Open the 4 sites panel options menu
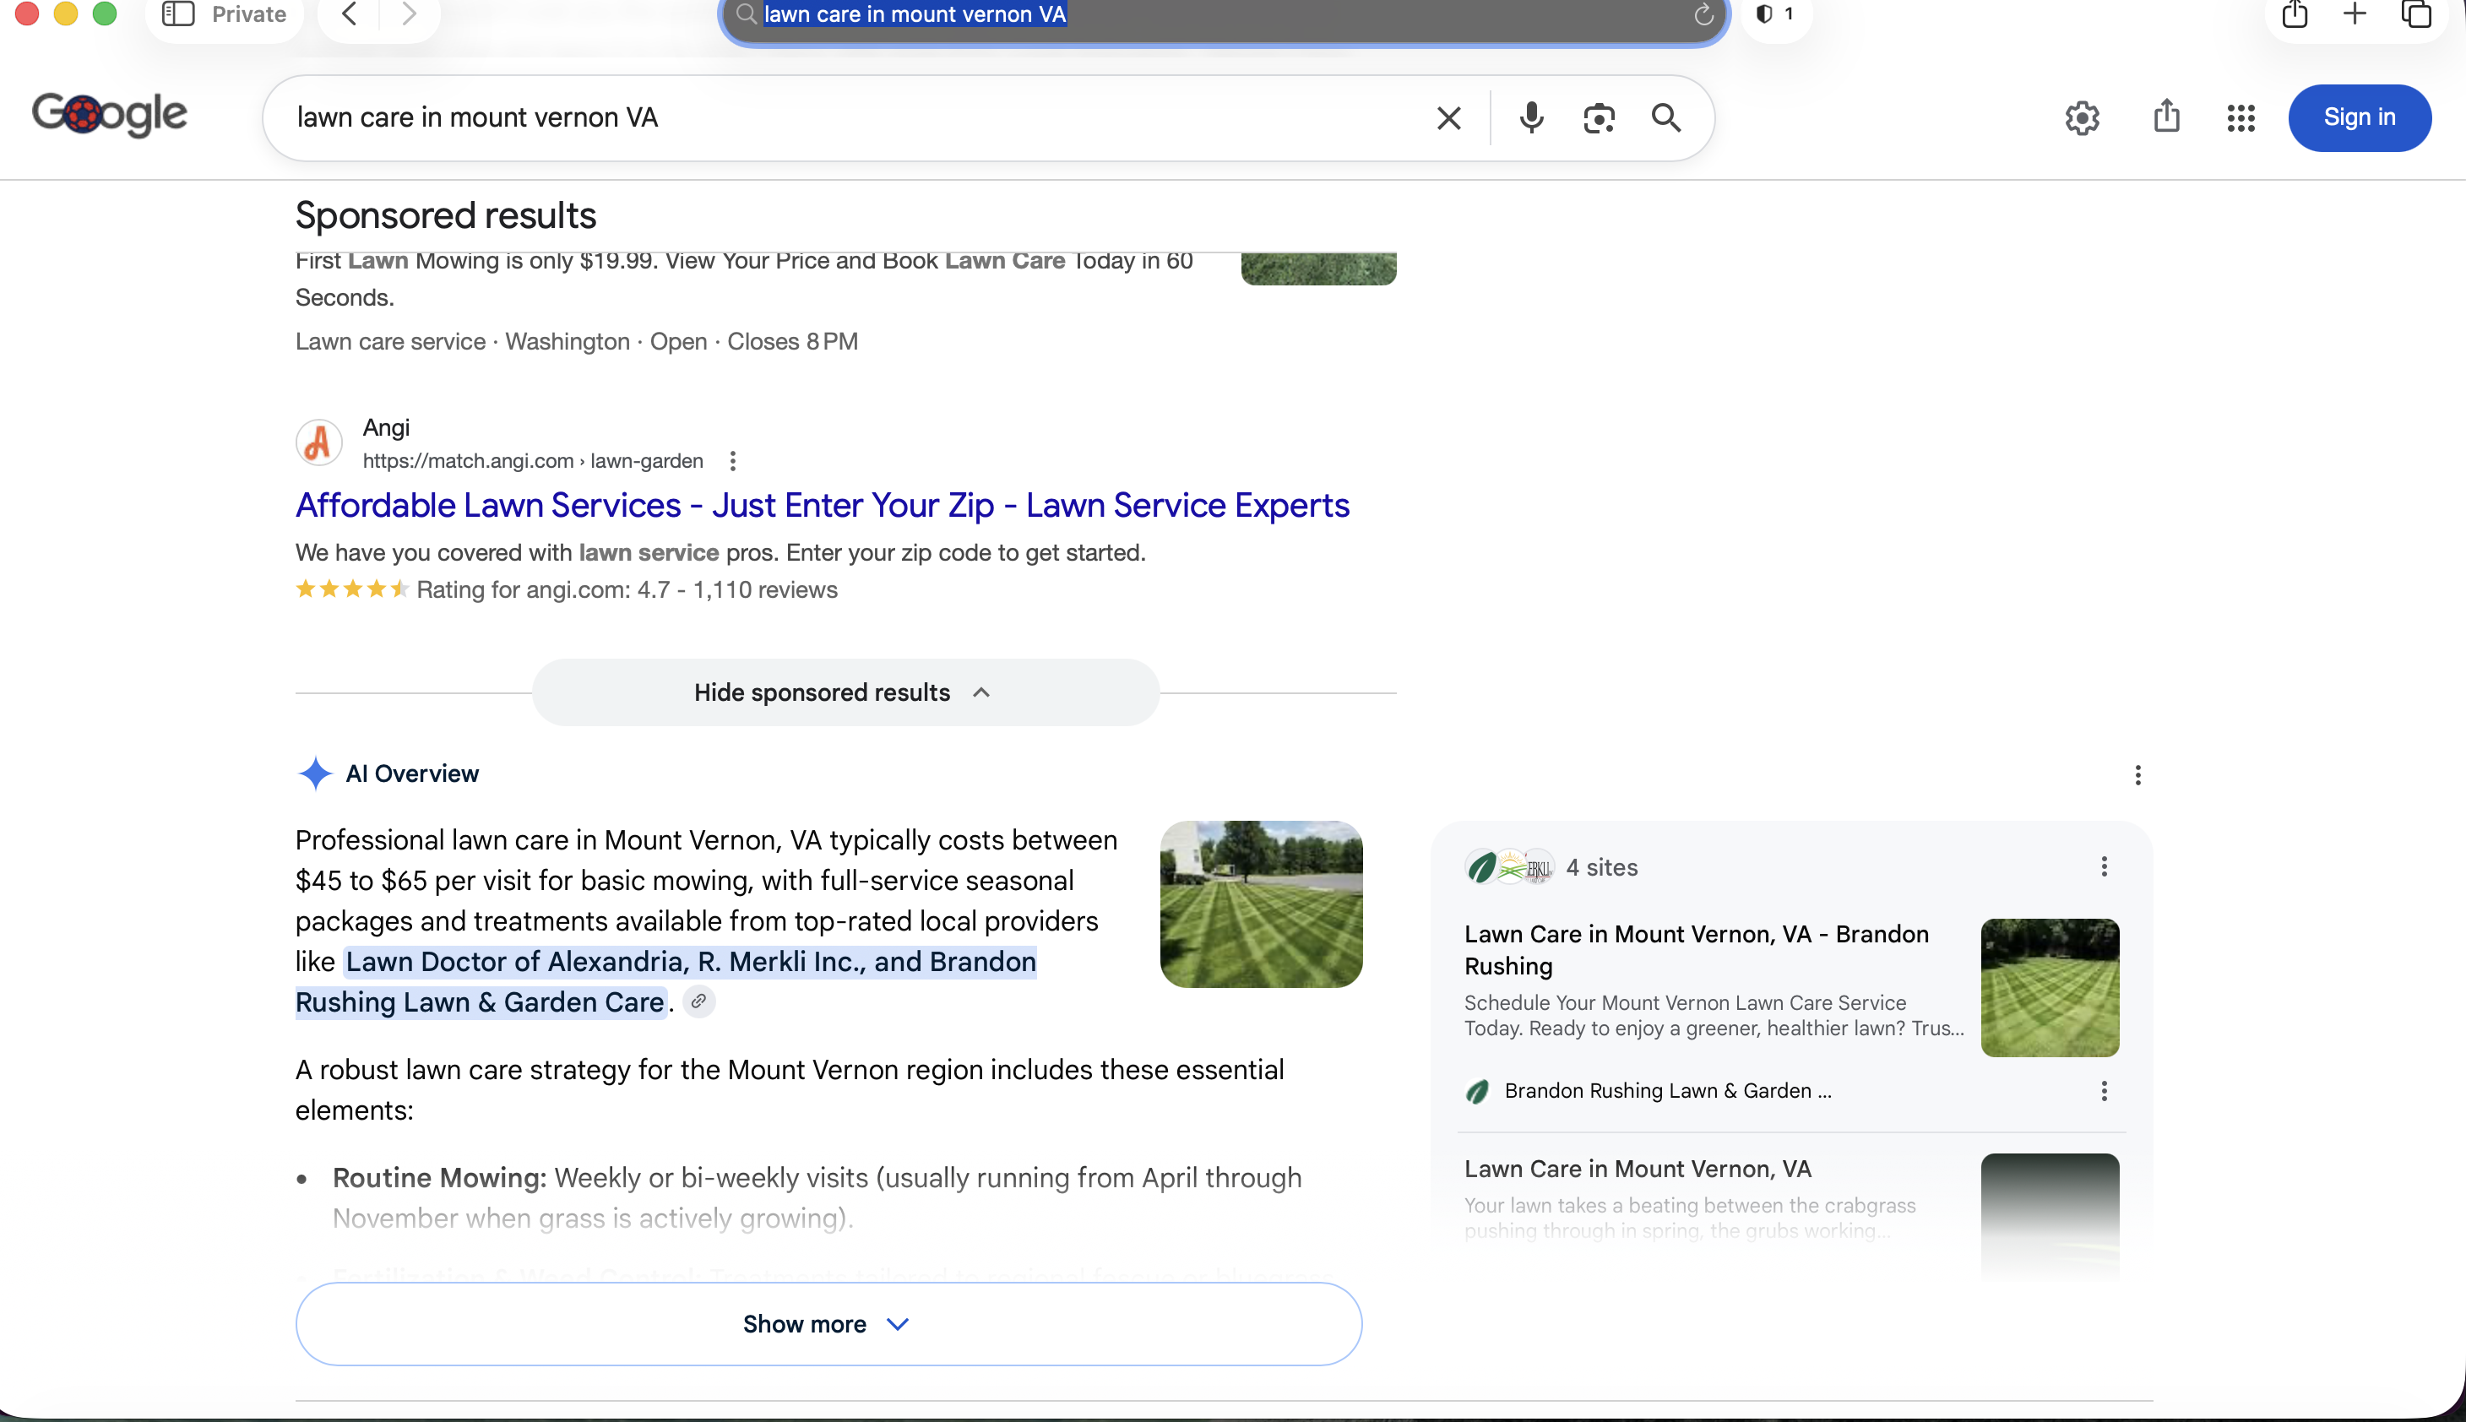 [2104, 867]
